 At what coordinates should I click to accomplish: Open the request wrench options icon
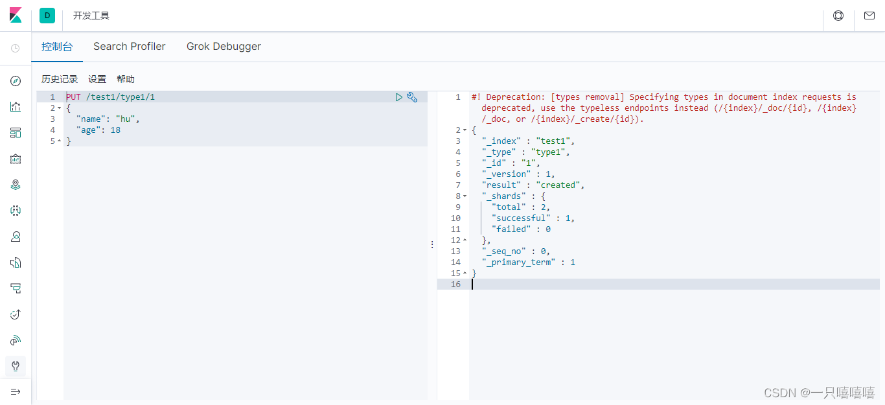[412, 97]
